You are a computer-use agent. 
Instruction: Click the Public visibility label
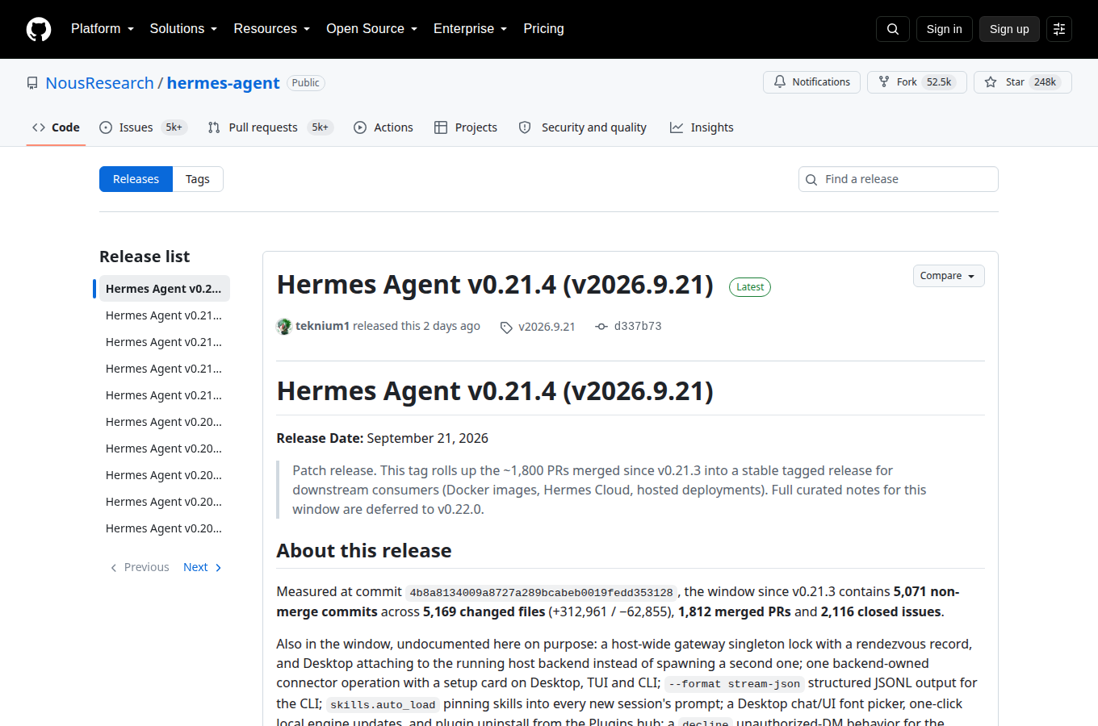(x=306, y=83)
